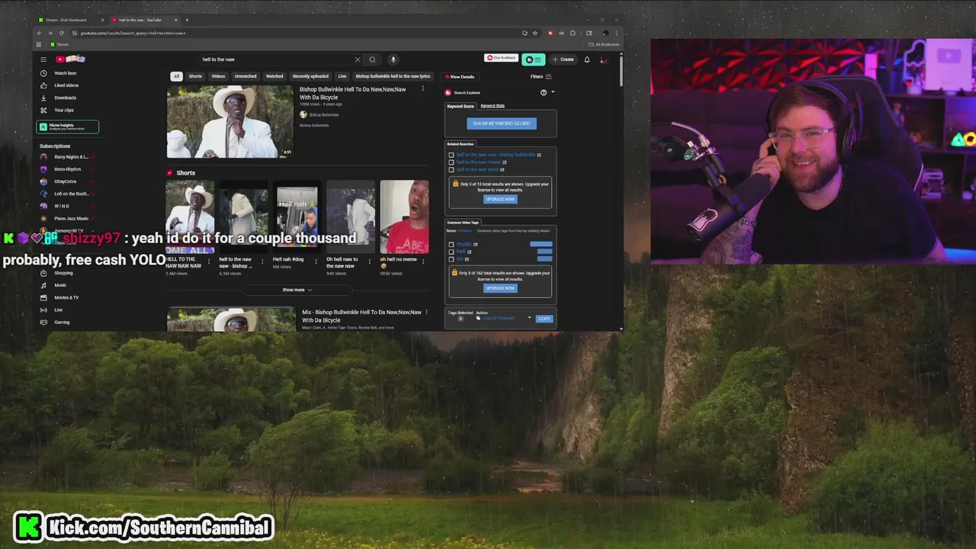Click UPGRADE NOW under Related Searches
This screenshot has height=549, width=976.
click(x=500, y=199)
